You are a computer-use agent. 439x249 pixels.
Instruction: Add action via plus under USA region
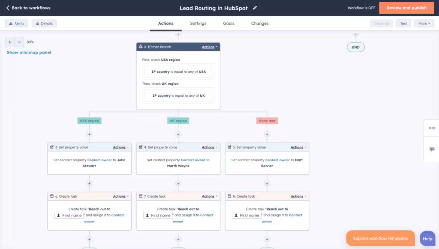[90, 134]
